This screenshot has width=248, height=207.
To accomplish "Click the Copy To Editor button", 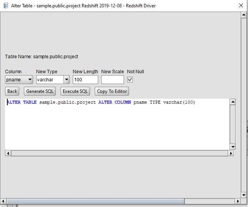I will (112, 91).
